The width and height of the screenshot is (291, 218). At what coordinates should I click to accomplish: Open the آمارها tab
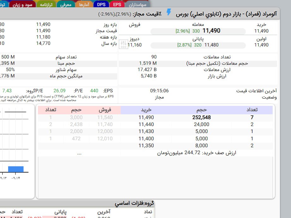click(x=84, y=4)
